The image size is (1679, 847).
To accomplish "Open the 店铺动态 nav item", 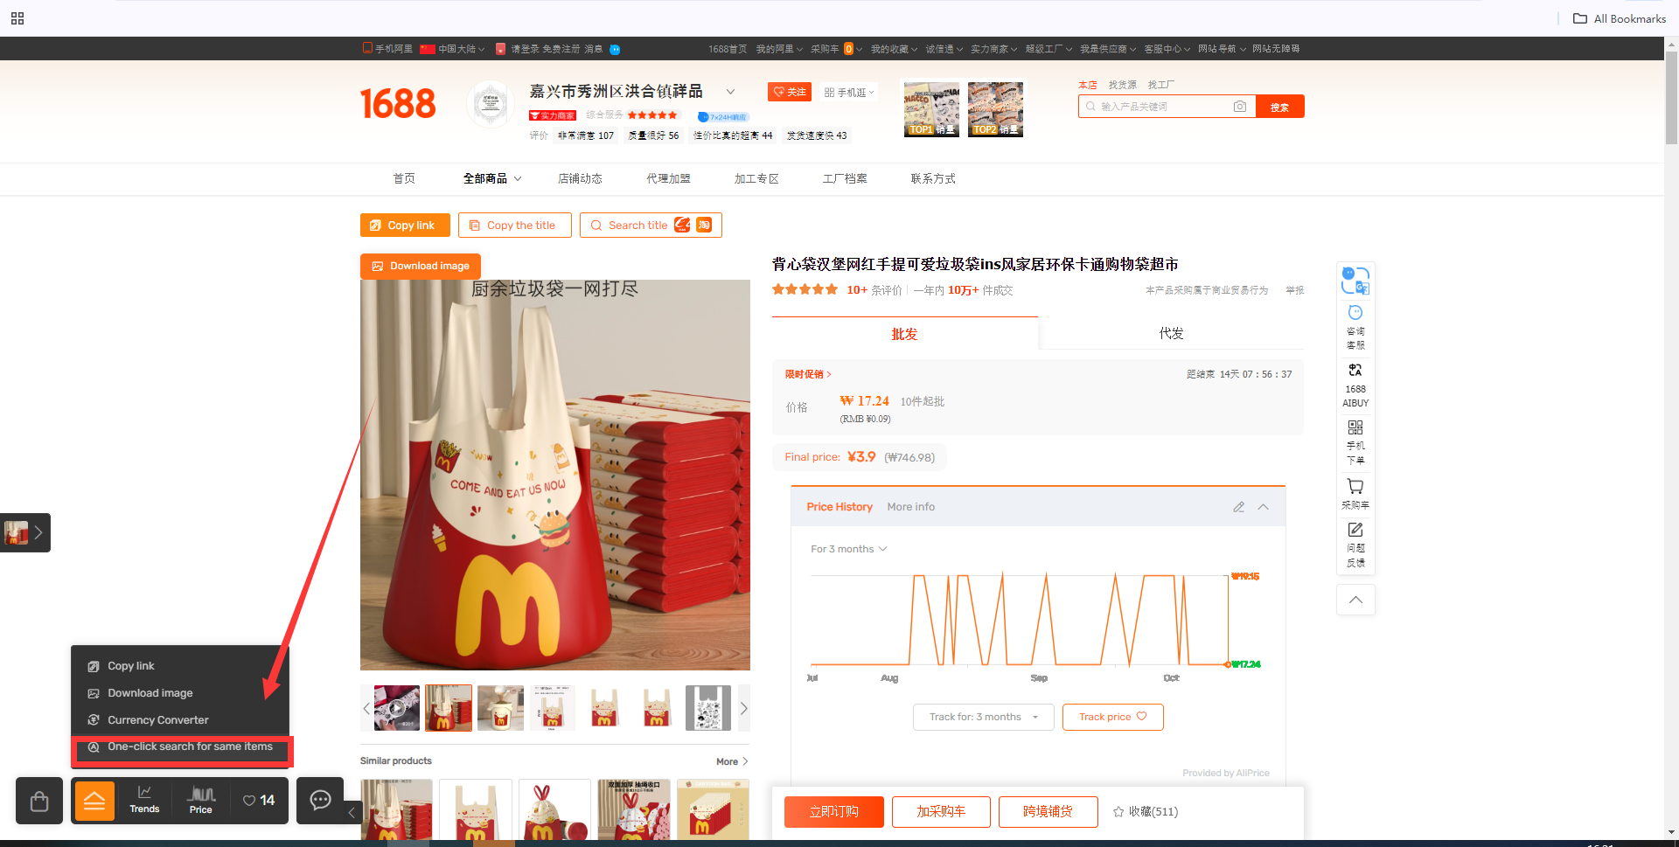I will 580,178.
